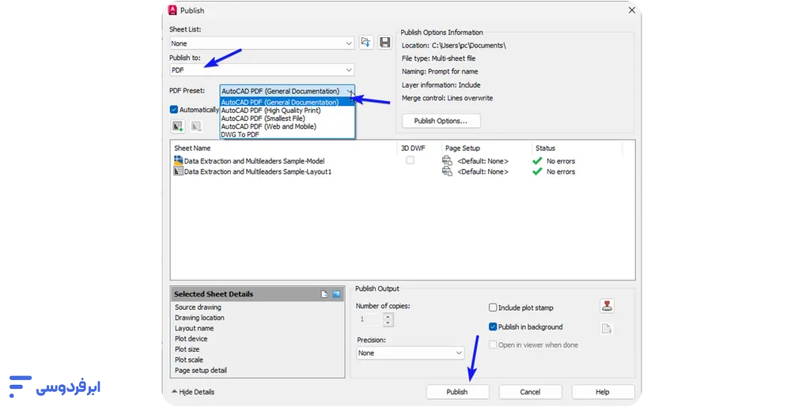Click the green checkmark status for Sample-Layout1
This screenshot has height=407, width=810.
537,171
